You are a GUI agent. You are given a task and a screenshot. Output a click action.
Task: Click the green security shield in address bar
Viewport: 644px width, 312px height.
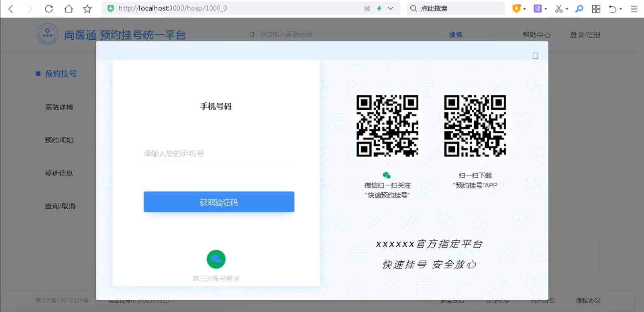(x=111, y=8)
